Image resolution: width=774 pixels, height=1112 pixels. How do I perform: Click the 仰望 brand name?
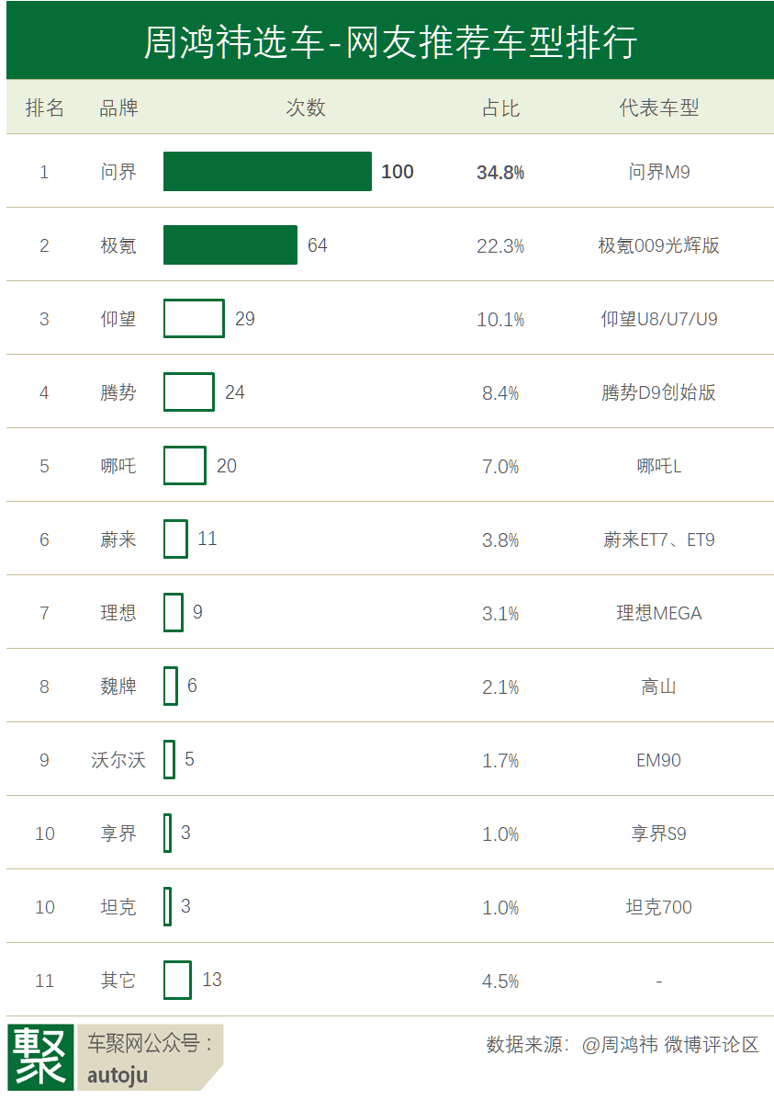(x=118, y=319)
